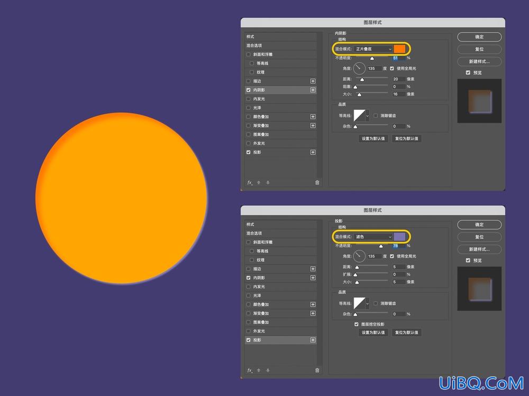Screen dimensions: 529x396
Task: Toggle 预览 checkbox in Inner Shadow dialog
Action: (468, 72)
